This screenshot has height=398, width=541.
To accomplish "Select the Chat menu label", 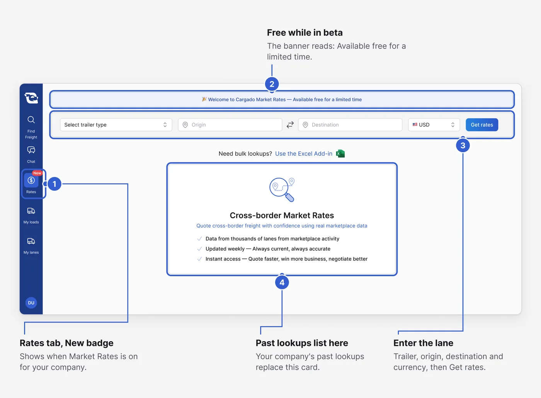I will click(x=31, y=162).
